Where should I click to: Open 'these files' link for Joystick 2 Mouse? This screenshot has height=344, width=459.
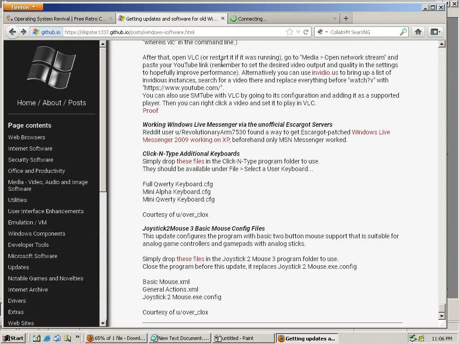pos(190,259)
